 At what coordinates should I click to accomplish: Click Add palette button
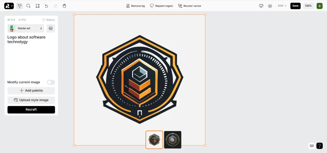point(31,91)
